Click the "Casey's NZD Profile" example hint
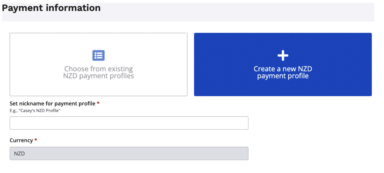Viewport: 384px width, 173px height. [35, 111]
